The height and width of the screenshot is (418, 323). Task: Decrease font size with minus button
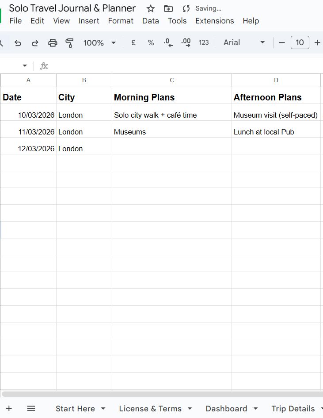[282, 42]
